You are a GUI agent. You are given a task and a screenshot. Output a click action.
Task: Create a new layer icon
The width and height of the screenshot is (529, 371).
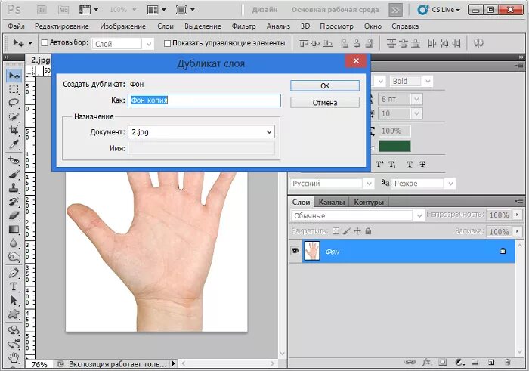coord(491,362)
